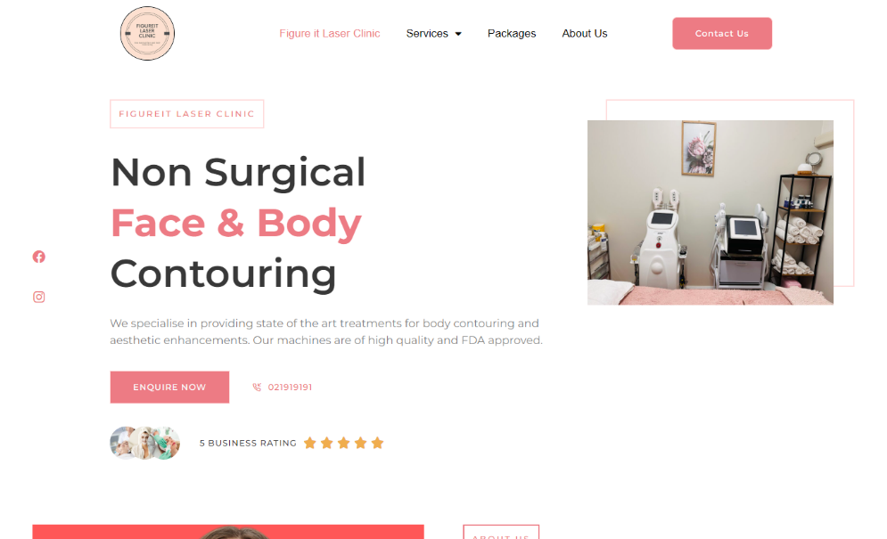887x539 pixels.
Task: Open the About Us nav link
Action: [x=585, y=33]
